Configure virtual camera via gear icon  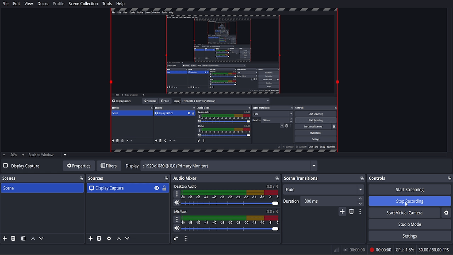click(x=446, y=213)
